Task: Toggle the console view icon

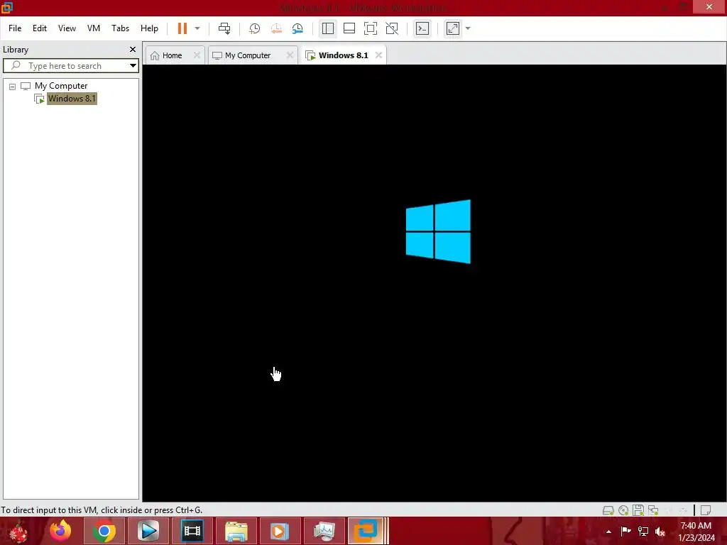Action: click(422, 28)
